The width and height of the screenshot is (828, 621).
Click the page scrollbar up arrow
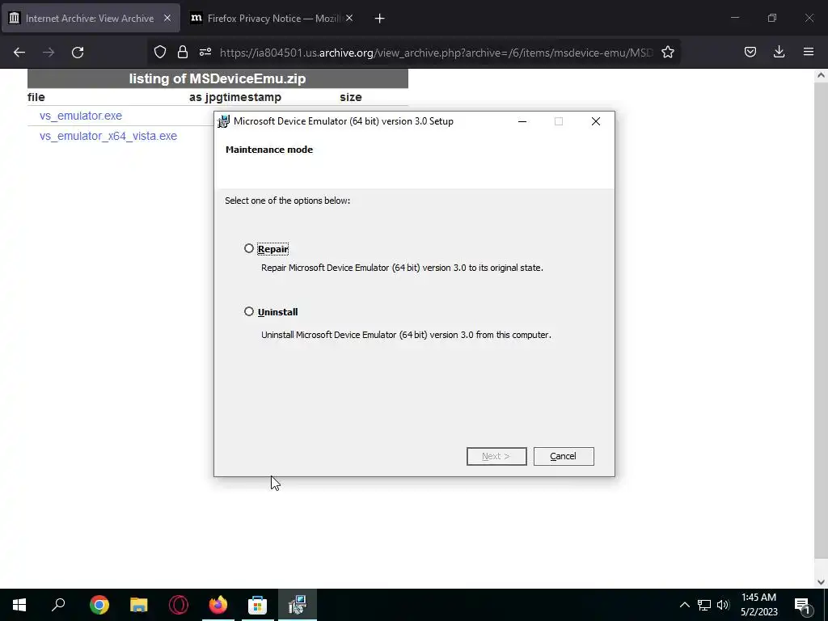coord(821,75)
